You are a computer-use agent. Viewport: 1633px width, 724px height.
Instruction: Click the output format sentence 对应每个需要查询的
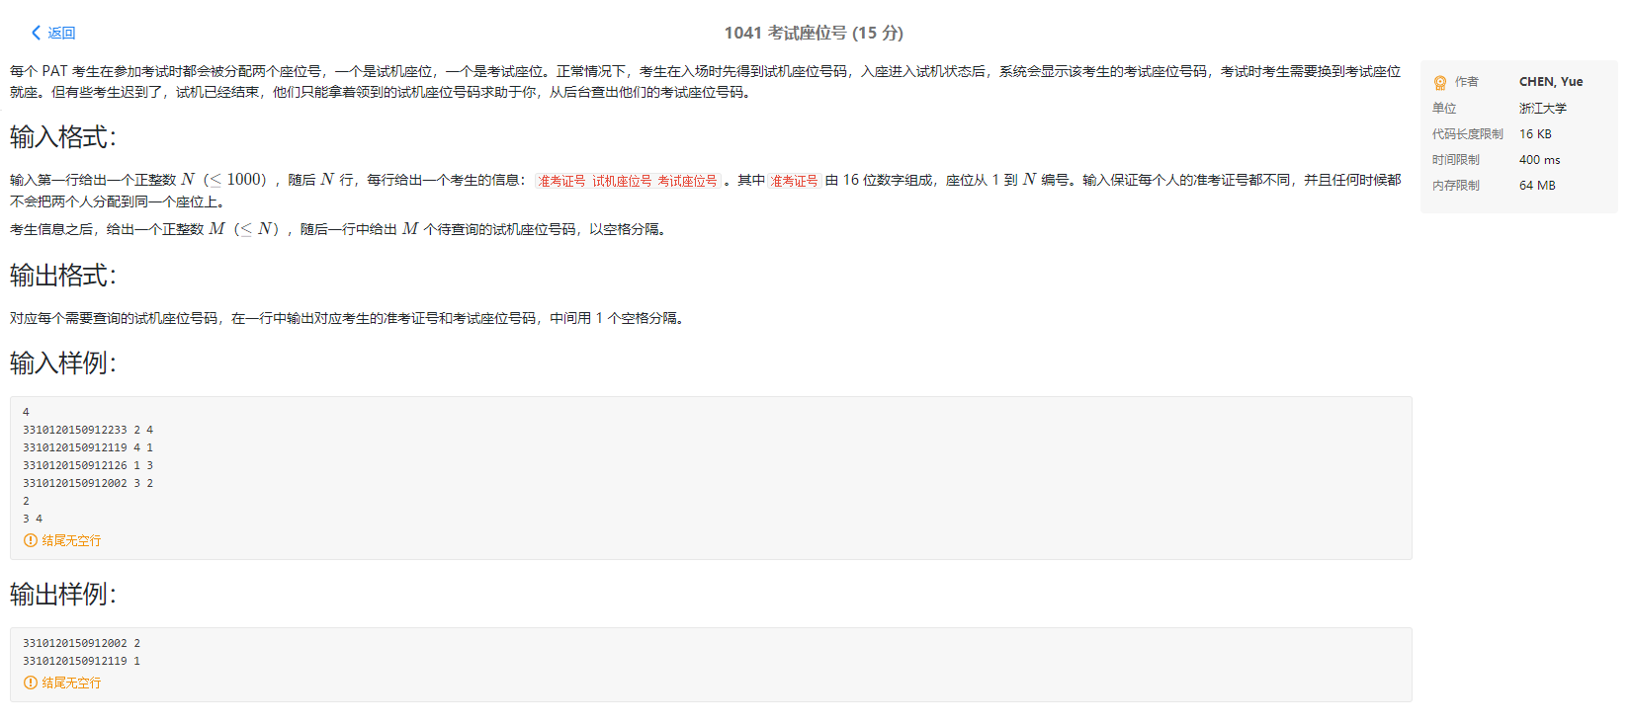pyautogui.click(x=348, y=318)
